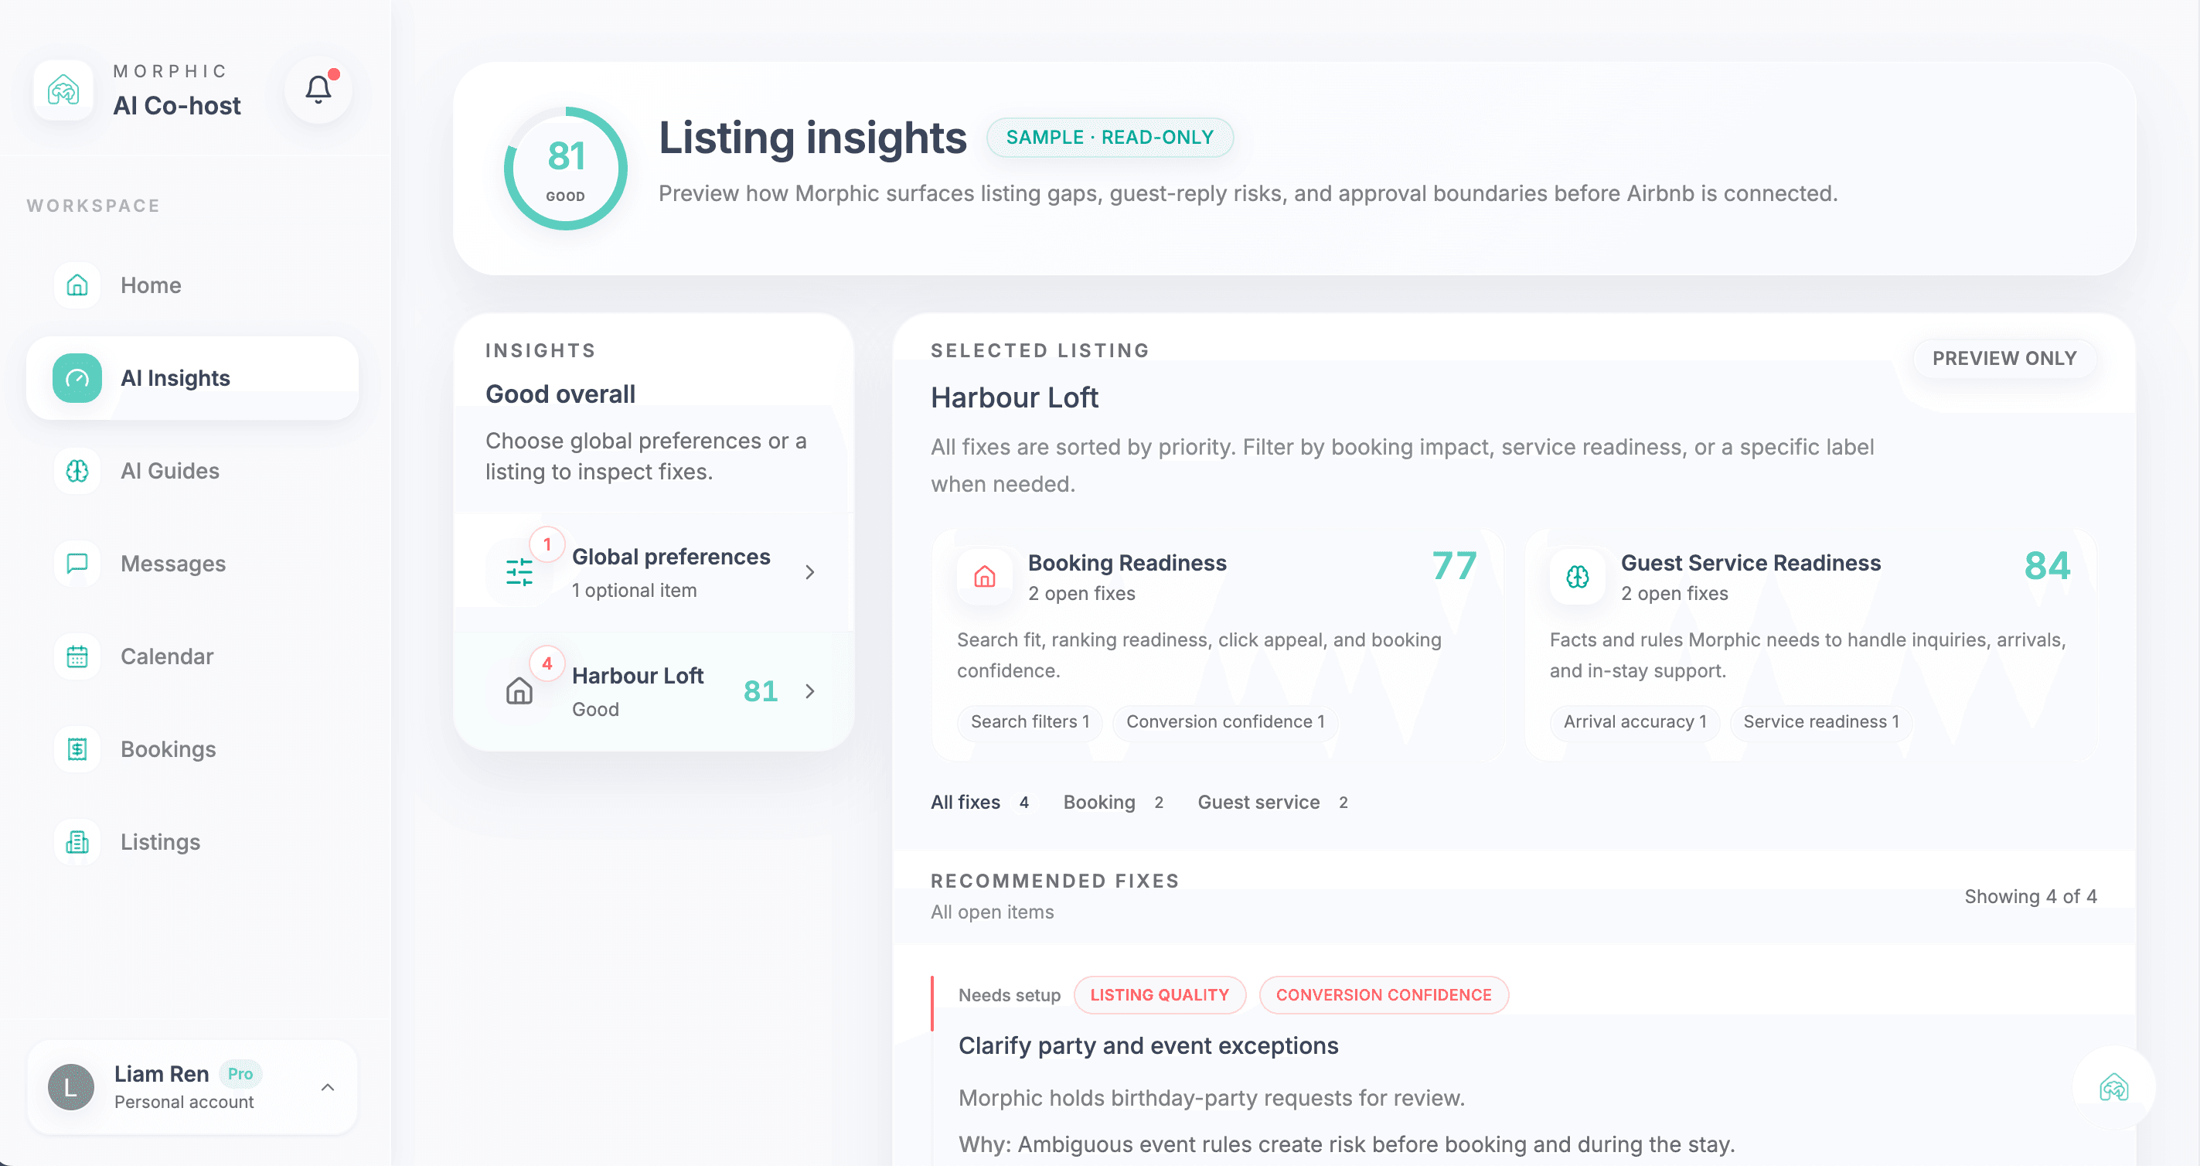Image resolution: width=2200 pixels, height=1166 pixels.
Task: Click the Listing insights page title
Action: 812,138
